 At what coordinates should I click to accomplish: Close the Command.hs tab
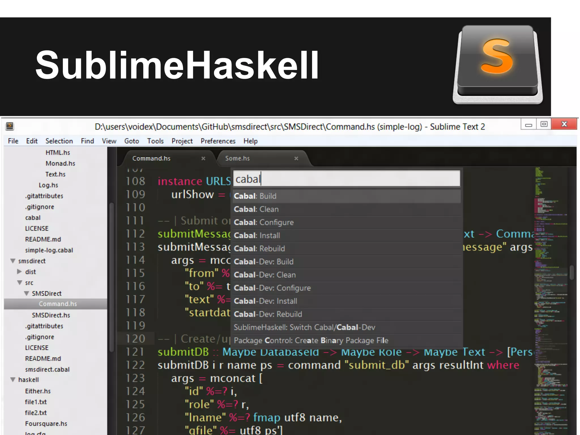point(203,158)
